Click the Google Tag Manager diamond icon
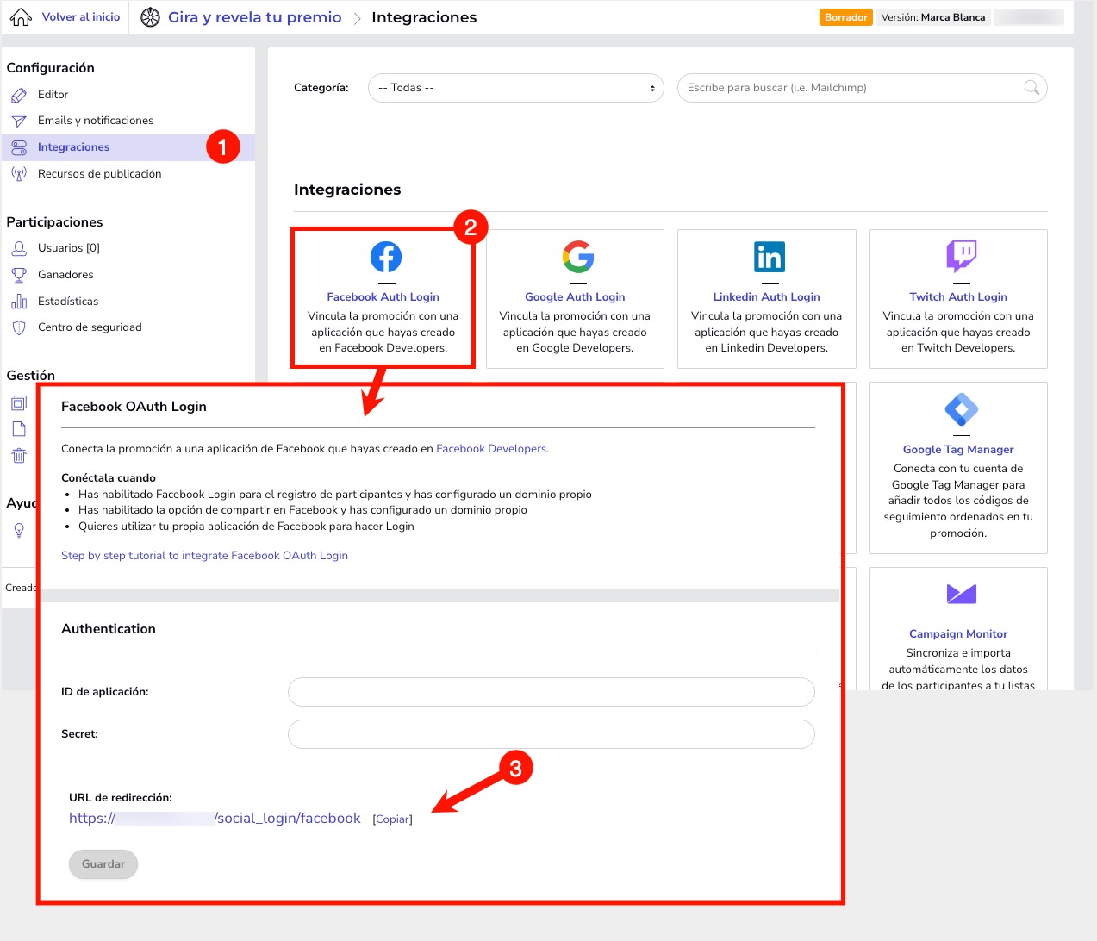 click(x=962, y=409)
